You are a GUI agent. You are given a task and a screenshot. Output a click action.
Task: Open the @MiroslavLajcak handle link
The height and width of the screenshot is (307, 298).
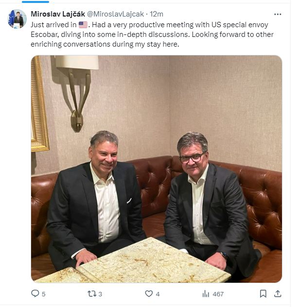click(115, 14)
